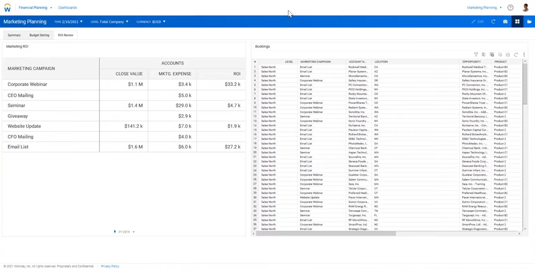
Task: Open the FY 2019 selector below Marketing ROI
Action: click(124, 232)
